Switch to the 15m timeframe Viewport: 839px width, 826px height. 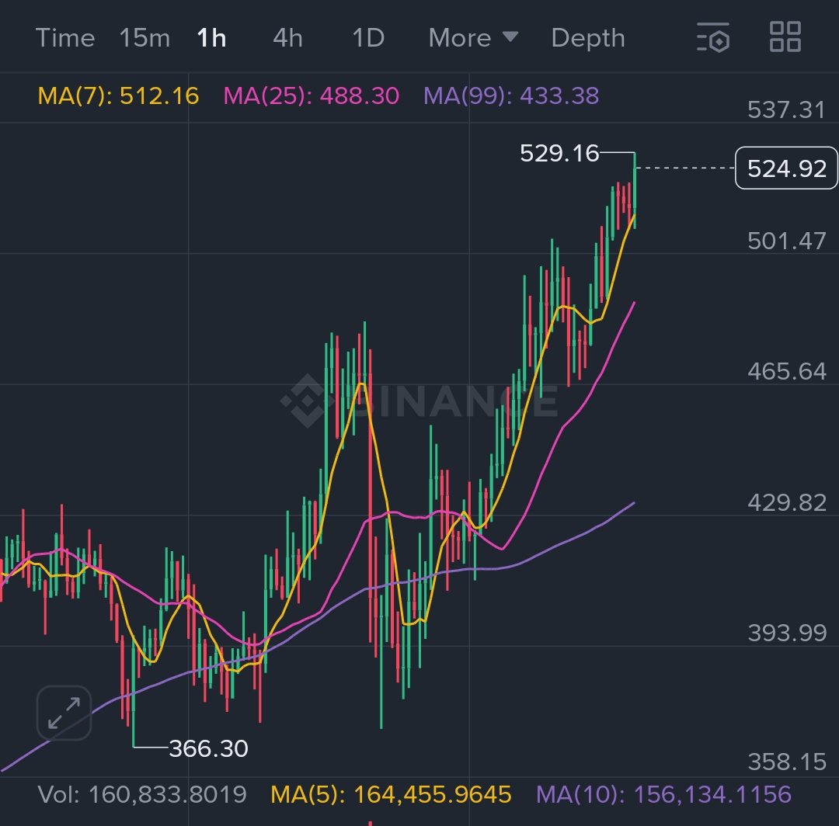click(x=144, y=38)
